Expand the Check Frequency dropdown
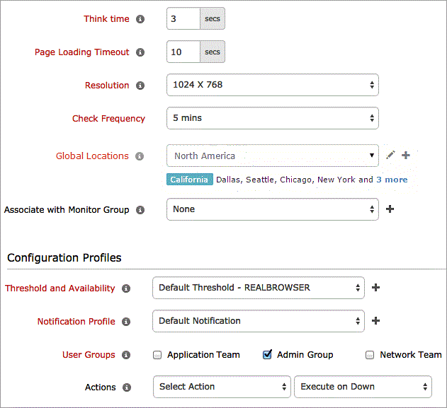447x408 pixels. pos(273,118)
